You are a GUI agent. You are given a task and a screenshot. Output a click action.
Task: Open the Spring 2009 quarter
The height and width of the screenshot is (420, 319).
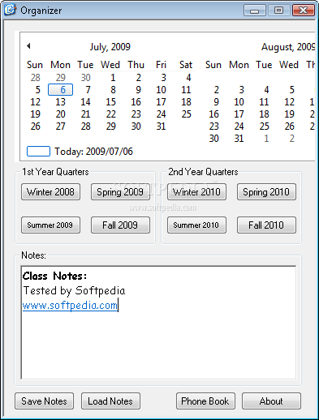click(120, 192)
